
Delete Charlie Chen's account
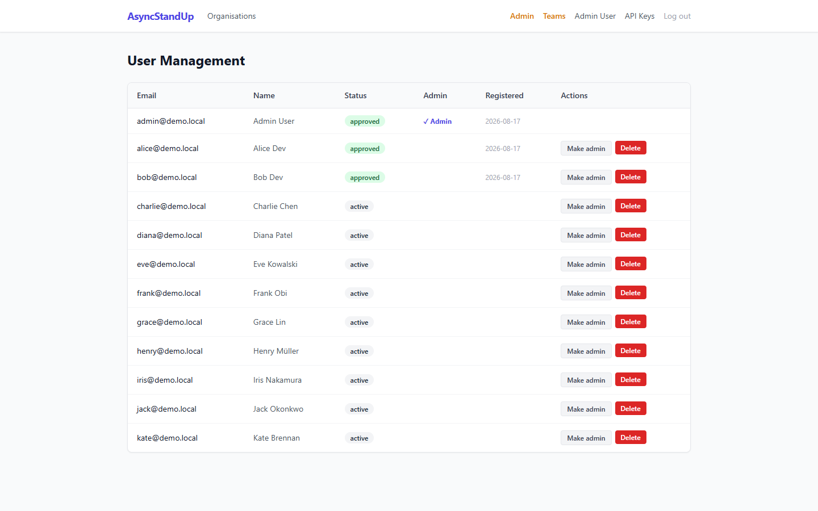[x=631, y=206]
